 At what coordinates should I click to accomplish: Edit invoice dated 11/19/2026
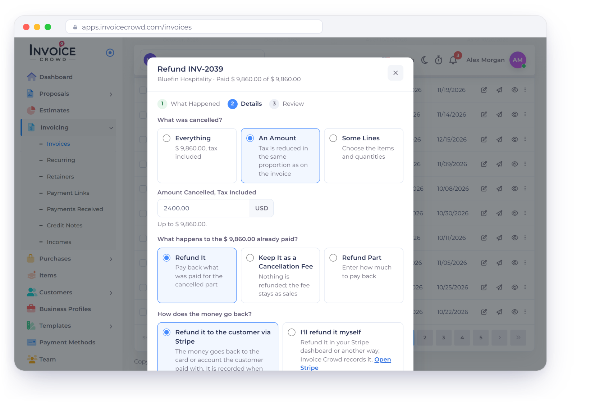tap(484, 90)
